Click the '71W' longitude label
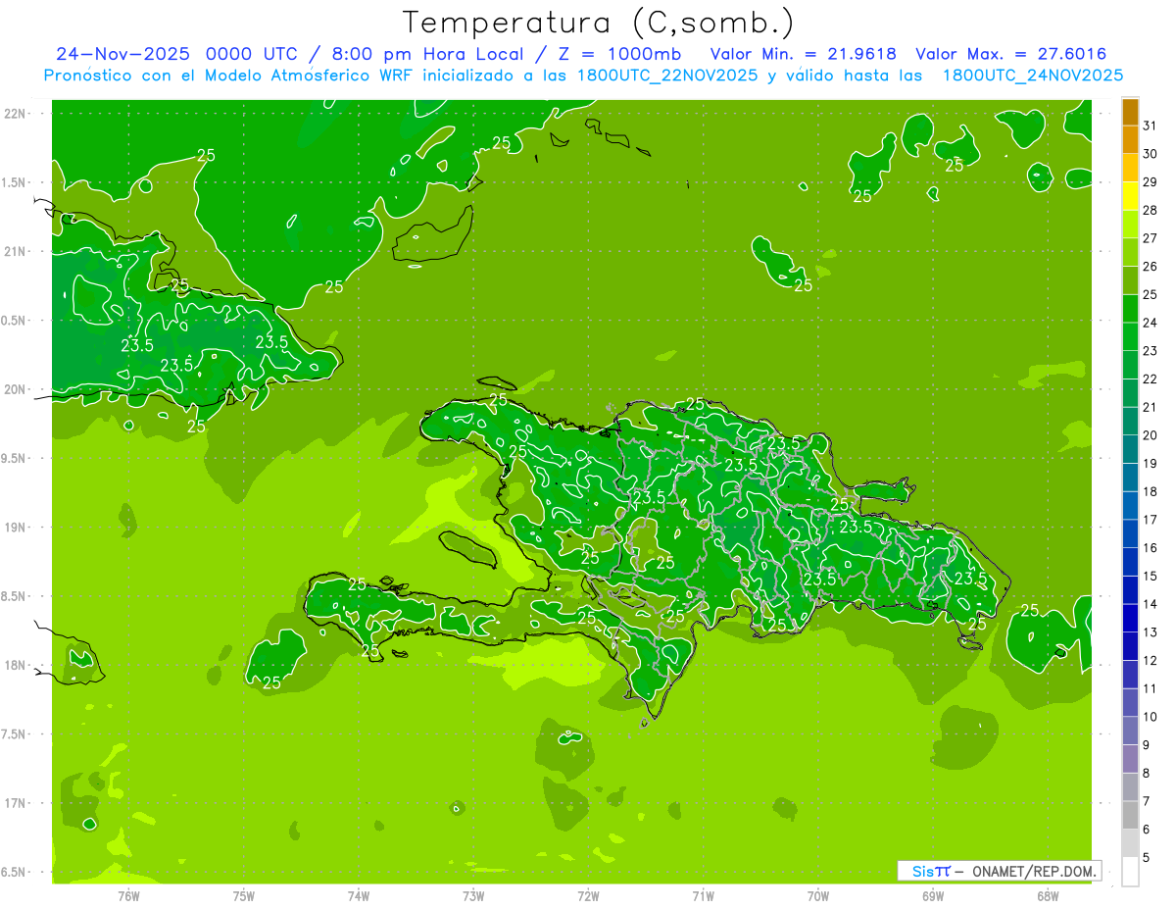 click(703, 895)
